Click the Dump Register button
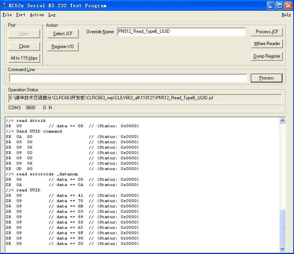The height and width of the screenshot is (254, 294). point(267,56)
